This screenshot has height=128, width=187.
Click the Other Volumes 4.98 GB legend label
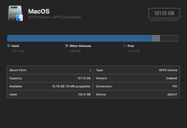pyautogui.click(x=80, y=46)
